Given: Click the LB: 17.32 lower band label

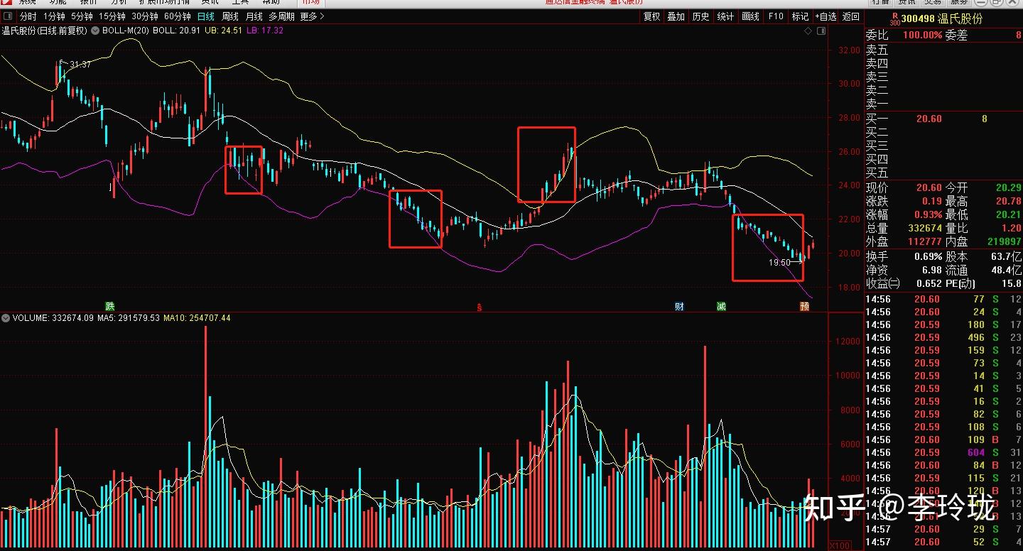Looking at the screenshot, I should 264,31.
